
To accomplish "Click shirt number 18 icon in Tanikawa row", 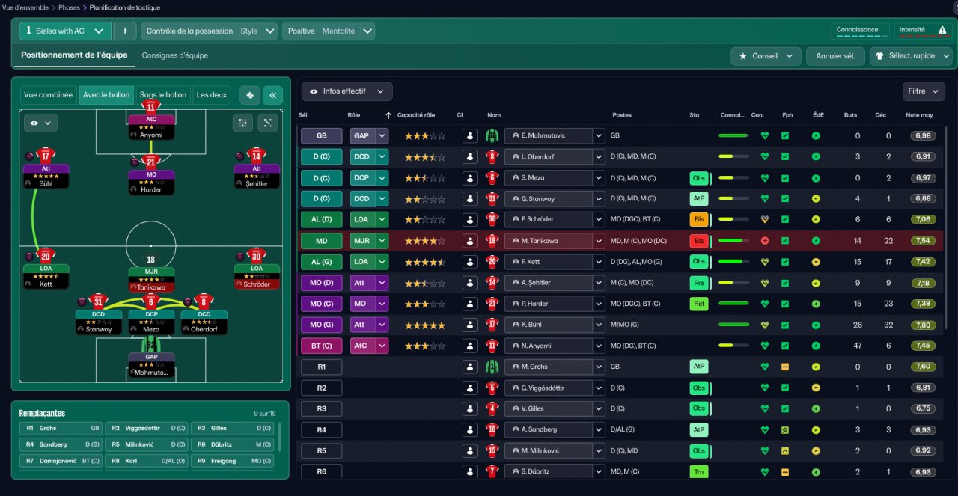I will pyautogui.click(x=492, y=241).
